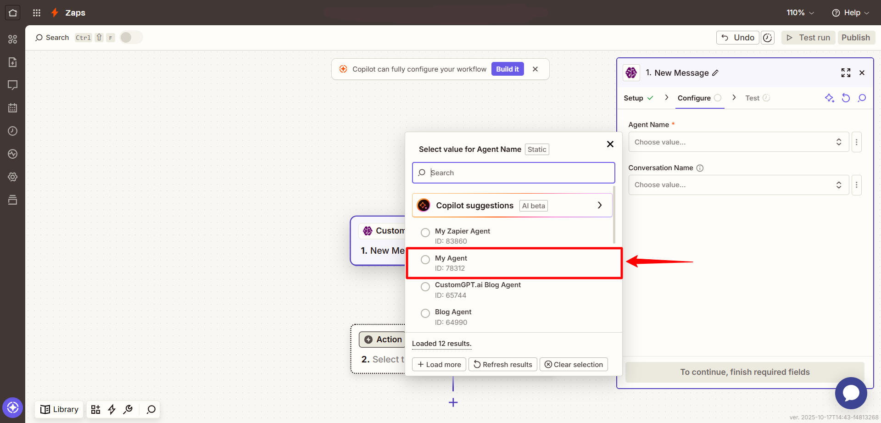Click the pencil icon to rename New Message
881x423 pixels.
tap(715, 73)
